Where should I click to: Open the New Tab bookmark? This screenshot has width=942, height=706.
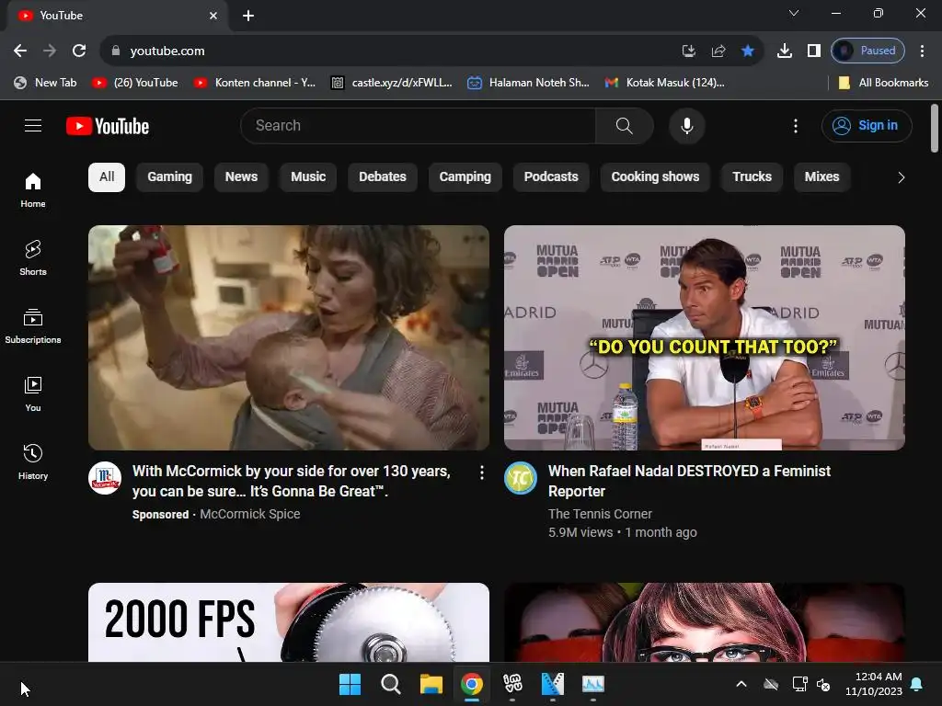click(46, 83)
